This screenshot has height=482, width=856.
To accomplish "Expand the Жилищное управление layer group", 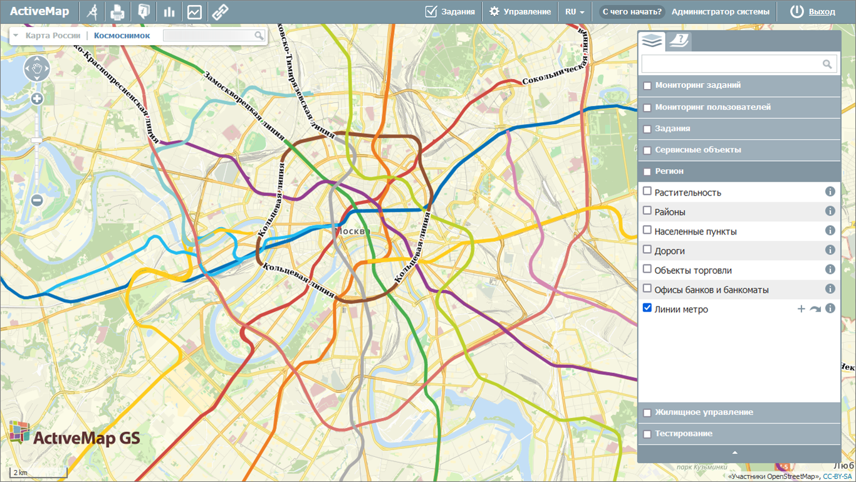I will pyautogui.click(x=704, y=412).
